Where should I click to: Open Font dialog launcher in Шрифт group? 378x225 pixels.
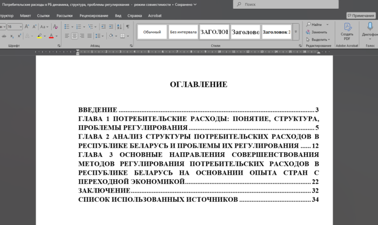58,45
